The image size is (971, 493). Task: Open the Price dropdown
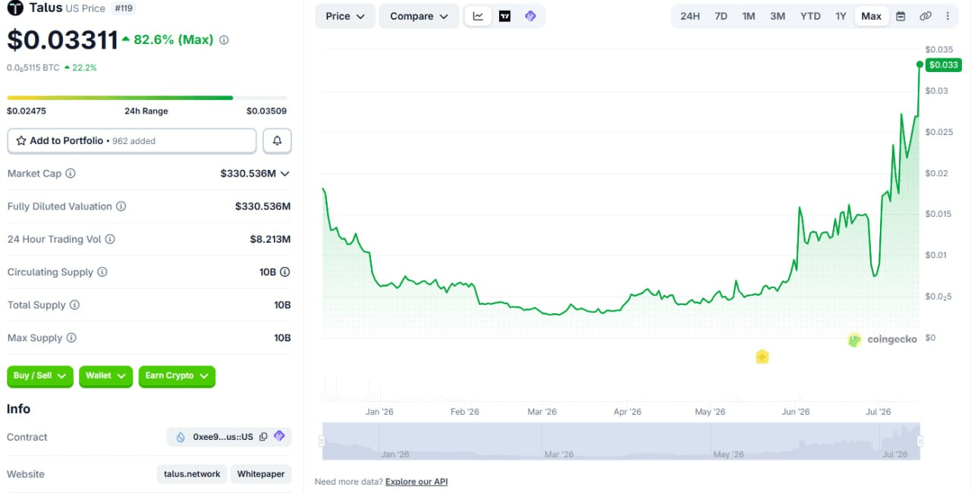pyautogui.click(x=345, y=16)
